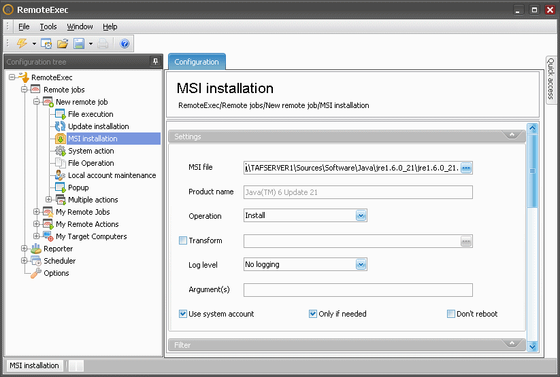Collapse the RemoteExec root node

(12, 77)
